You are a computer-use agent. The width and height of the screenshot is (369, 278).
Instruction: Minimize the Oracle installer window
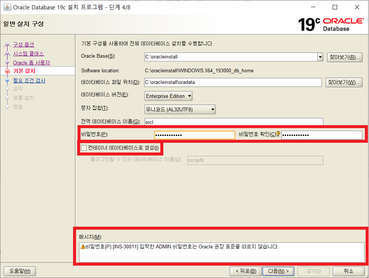(x=313, y=7)
